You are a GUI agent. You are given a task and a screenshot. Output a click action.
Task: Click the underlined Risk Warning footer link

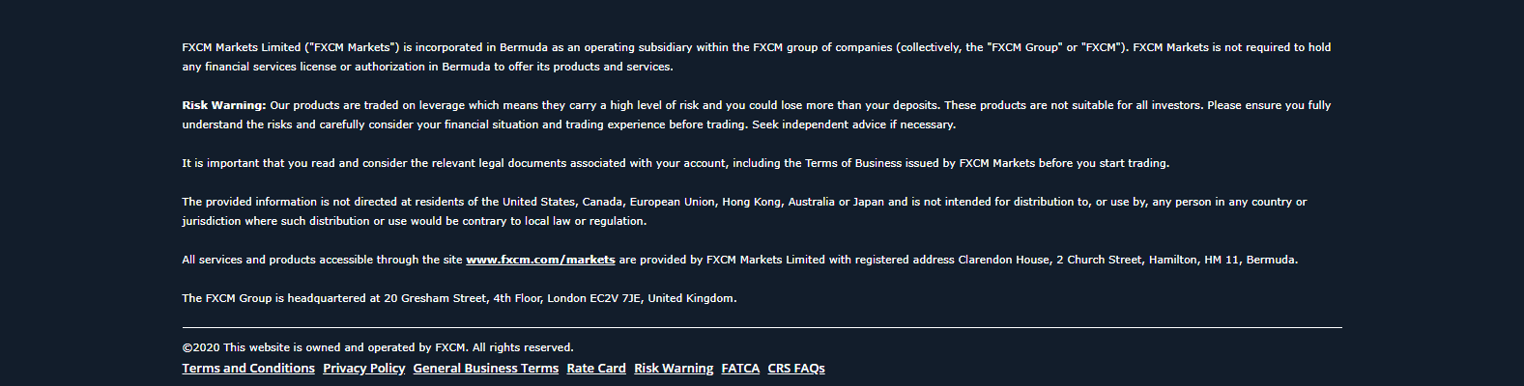[674, 369]
